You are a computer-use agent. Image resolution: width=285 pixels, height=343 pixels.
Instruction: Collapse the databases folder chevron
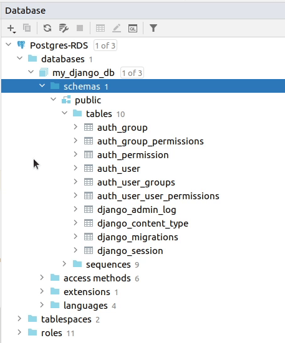coord(20,58)
